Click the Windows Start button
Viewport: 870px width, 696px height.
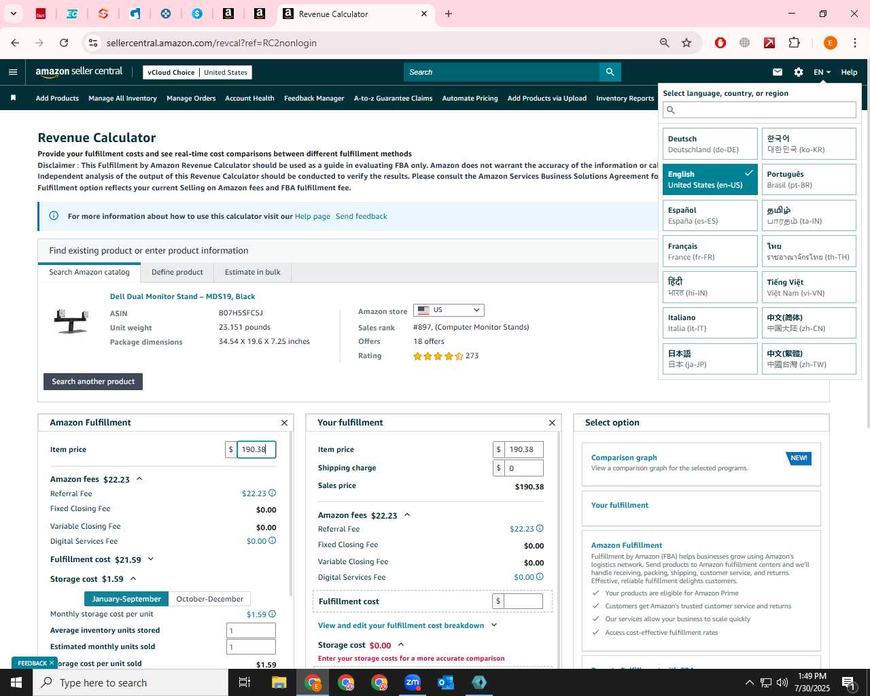tap(16, 682)
